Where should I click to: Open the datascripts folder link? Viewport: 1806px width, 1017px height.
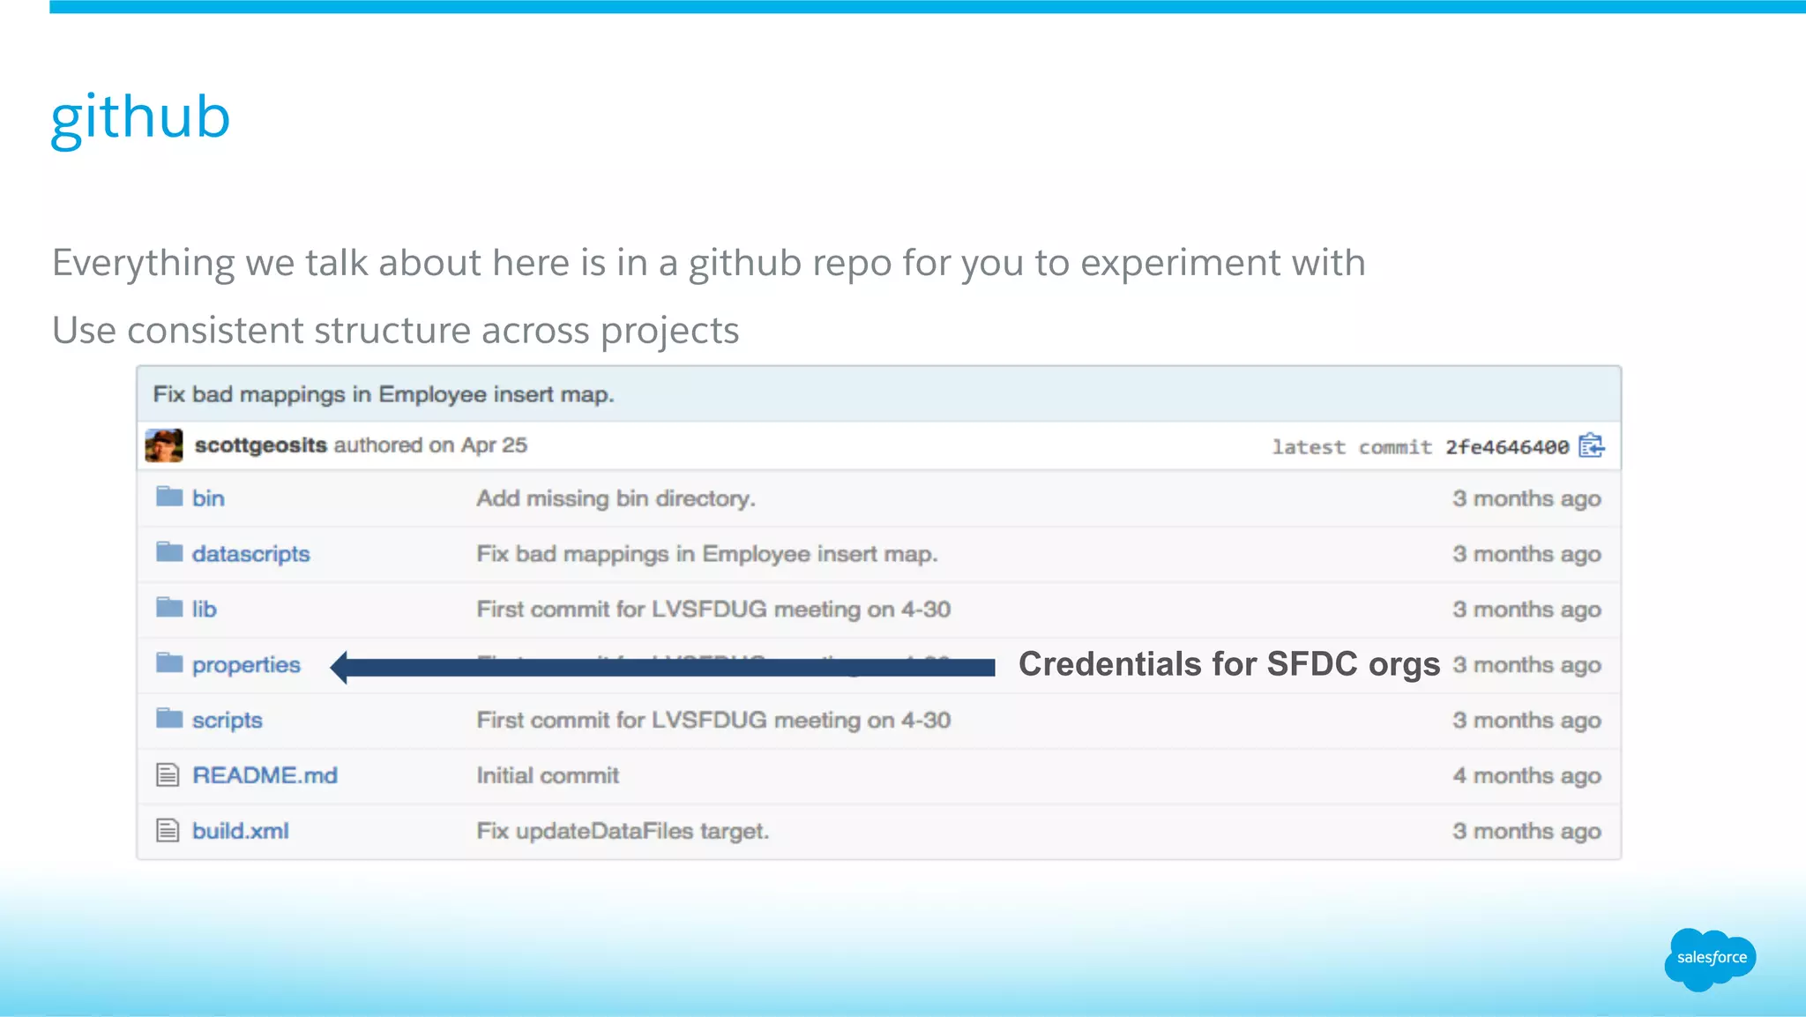tap(251, 554)
